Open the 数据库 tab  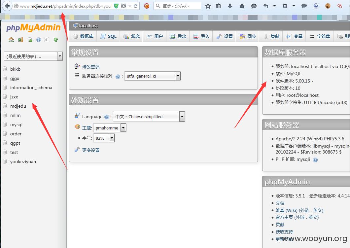click(x=84, y=36)
